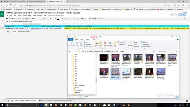Open the Add-ons menu in Google Sheets

[39, 15]
